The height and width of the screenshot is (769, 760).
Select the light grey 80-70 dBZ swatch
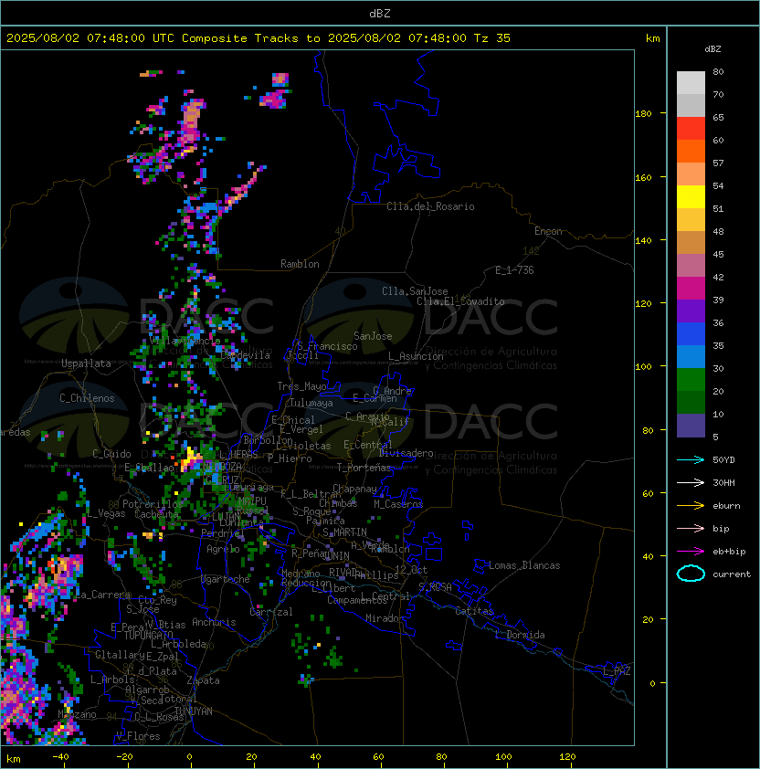pos(691,83)
